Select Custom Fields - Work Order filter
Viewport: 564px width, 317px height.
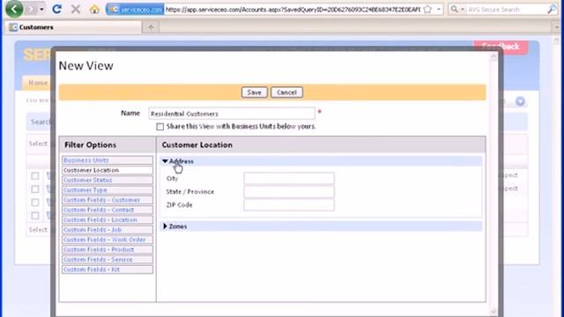[108, 240]
